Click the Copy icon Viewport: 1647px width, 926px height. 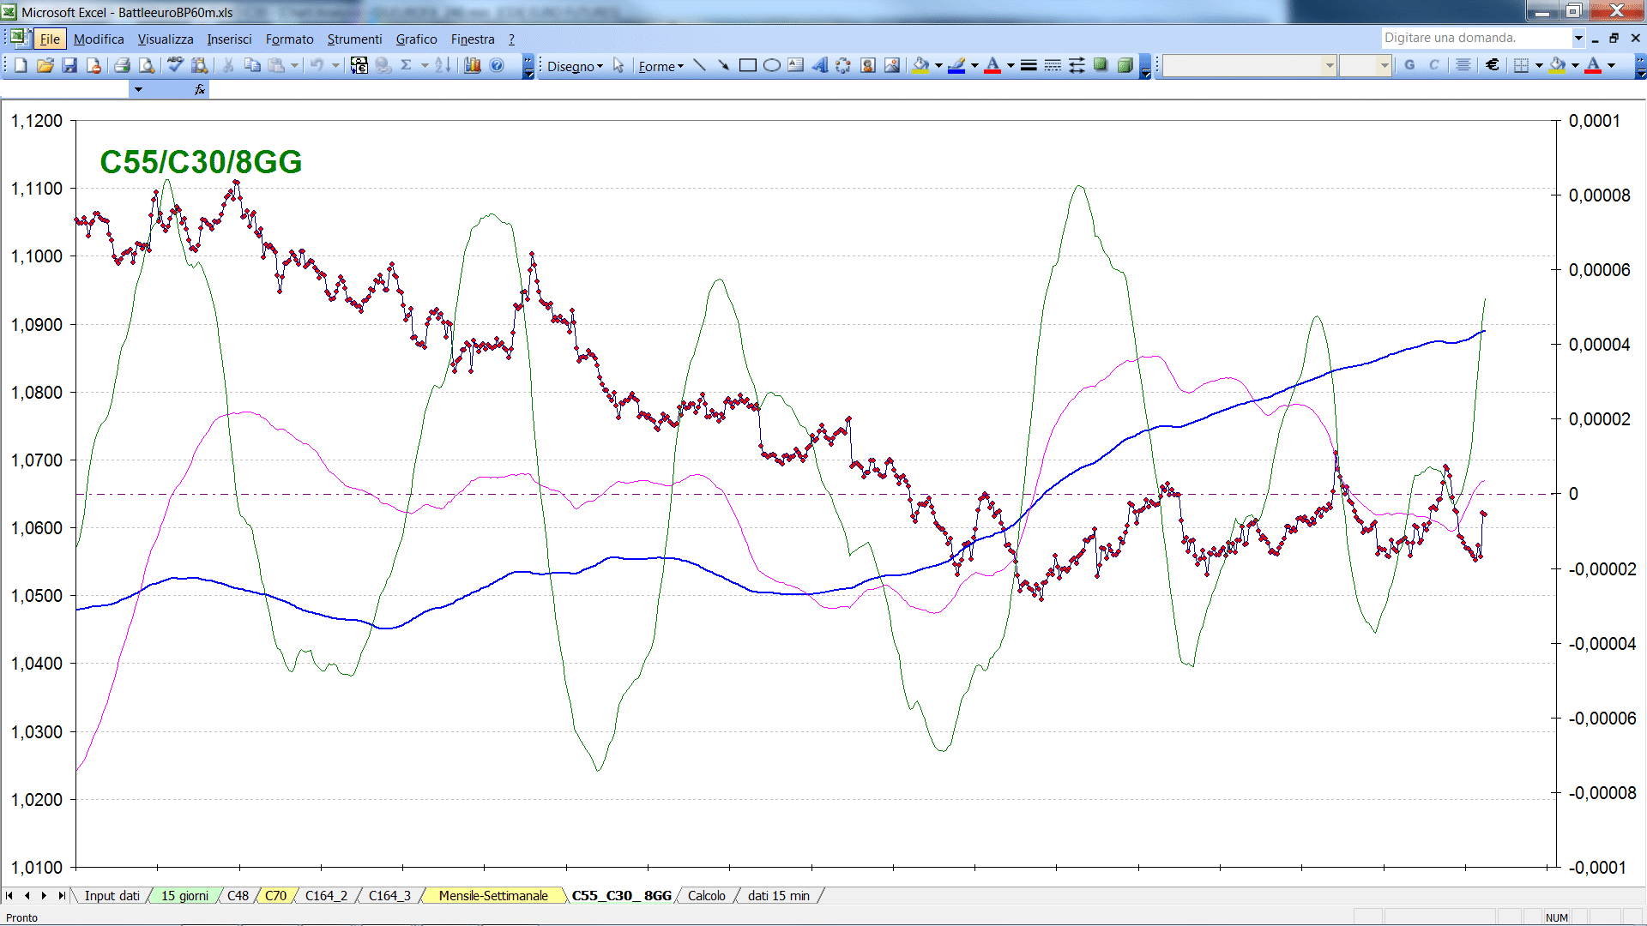point(252,65)
